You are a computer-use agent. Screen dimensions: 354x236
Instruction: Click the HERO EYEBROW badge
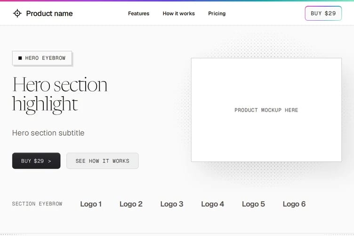tap(42, 58)
